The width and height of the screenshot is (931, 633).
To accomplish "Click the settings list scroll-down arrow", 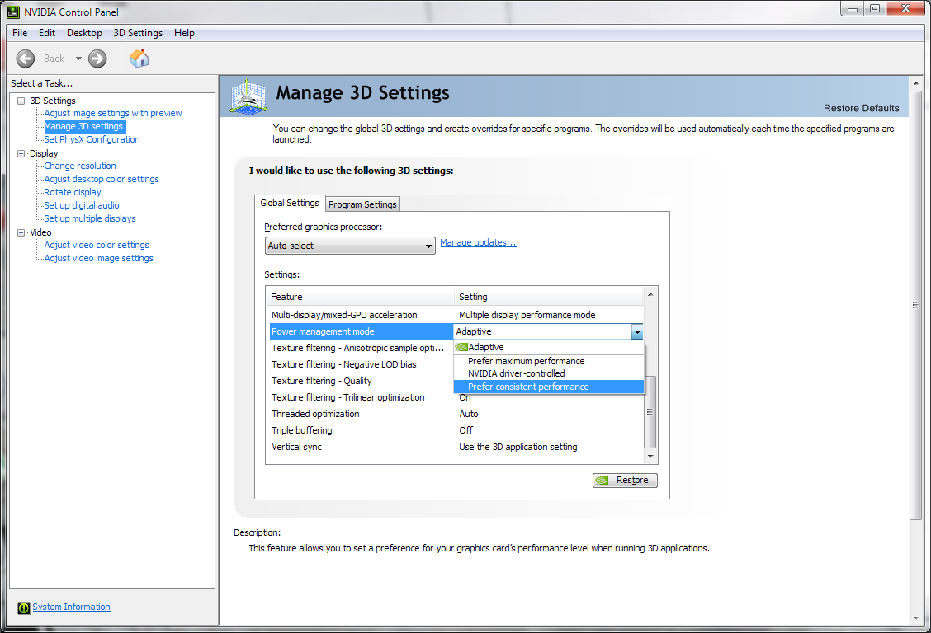I will click(x=650, y=457).
